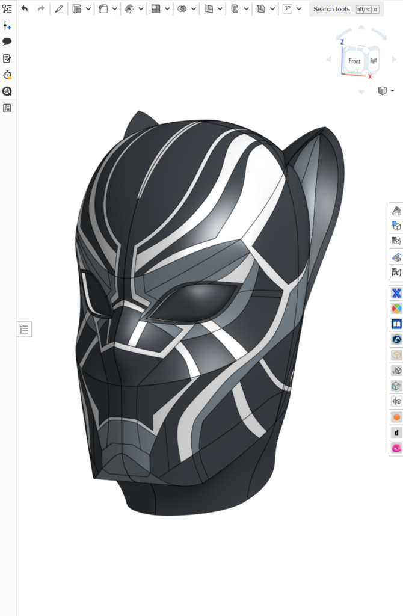Expand the Boolean tool dropdown arrow

coord(194,8)
